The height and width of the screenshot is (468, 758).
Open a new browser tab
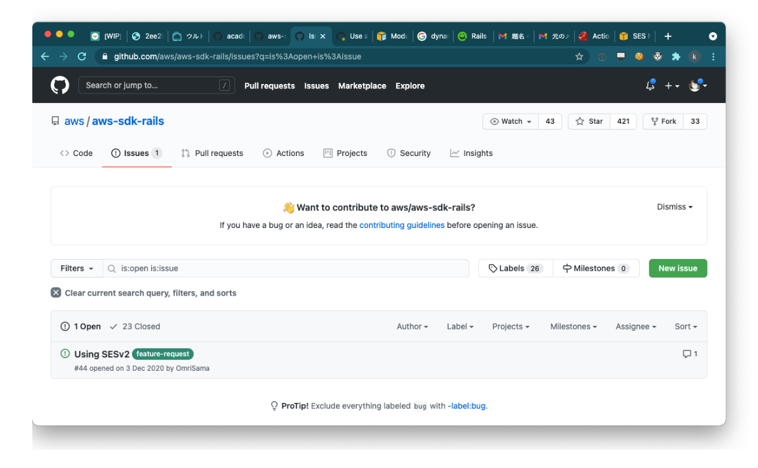pos(668,36)
